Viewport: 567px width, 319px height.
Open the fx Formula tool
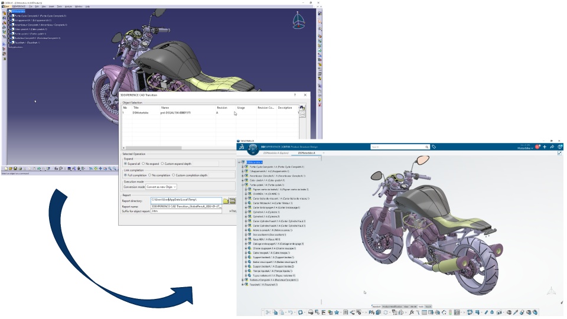tap(412, 312)
